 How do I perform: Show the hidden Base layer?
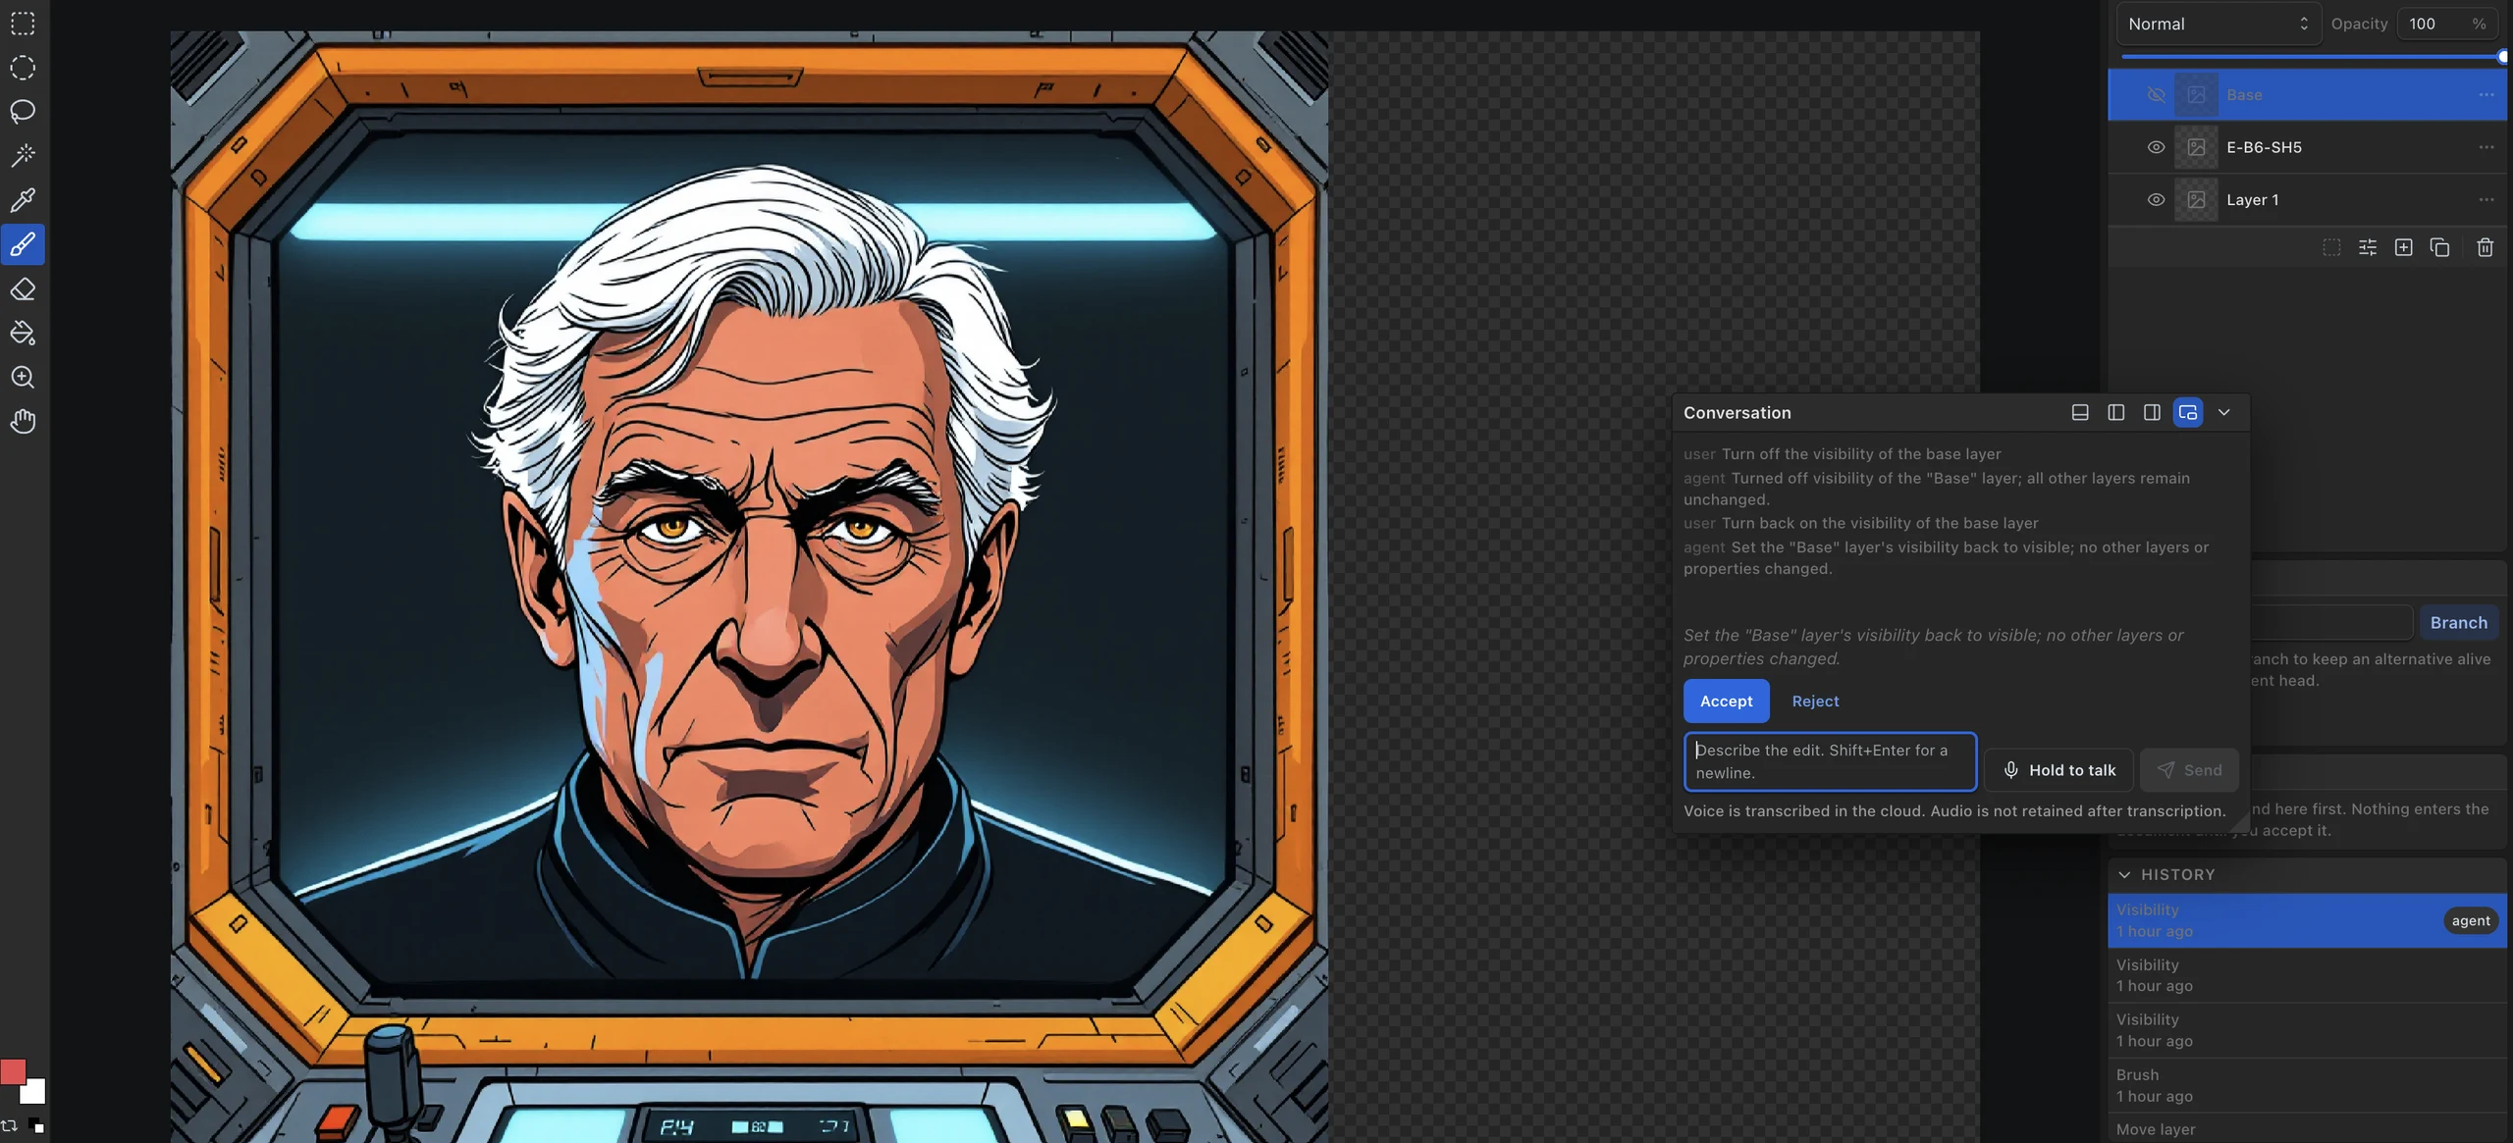[x=2156, y=95]
